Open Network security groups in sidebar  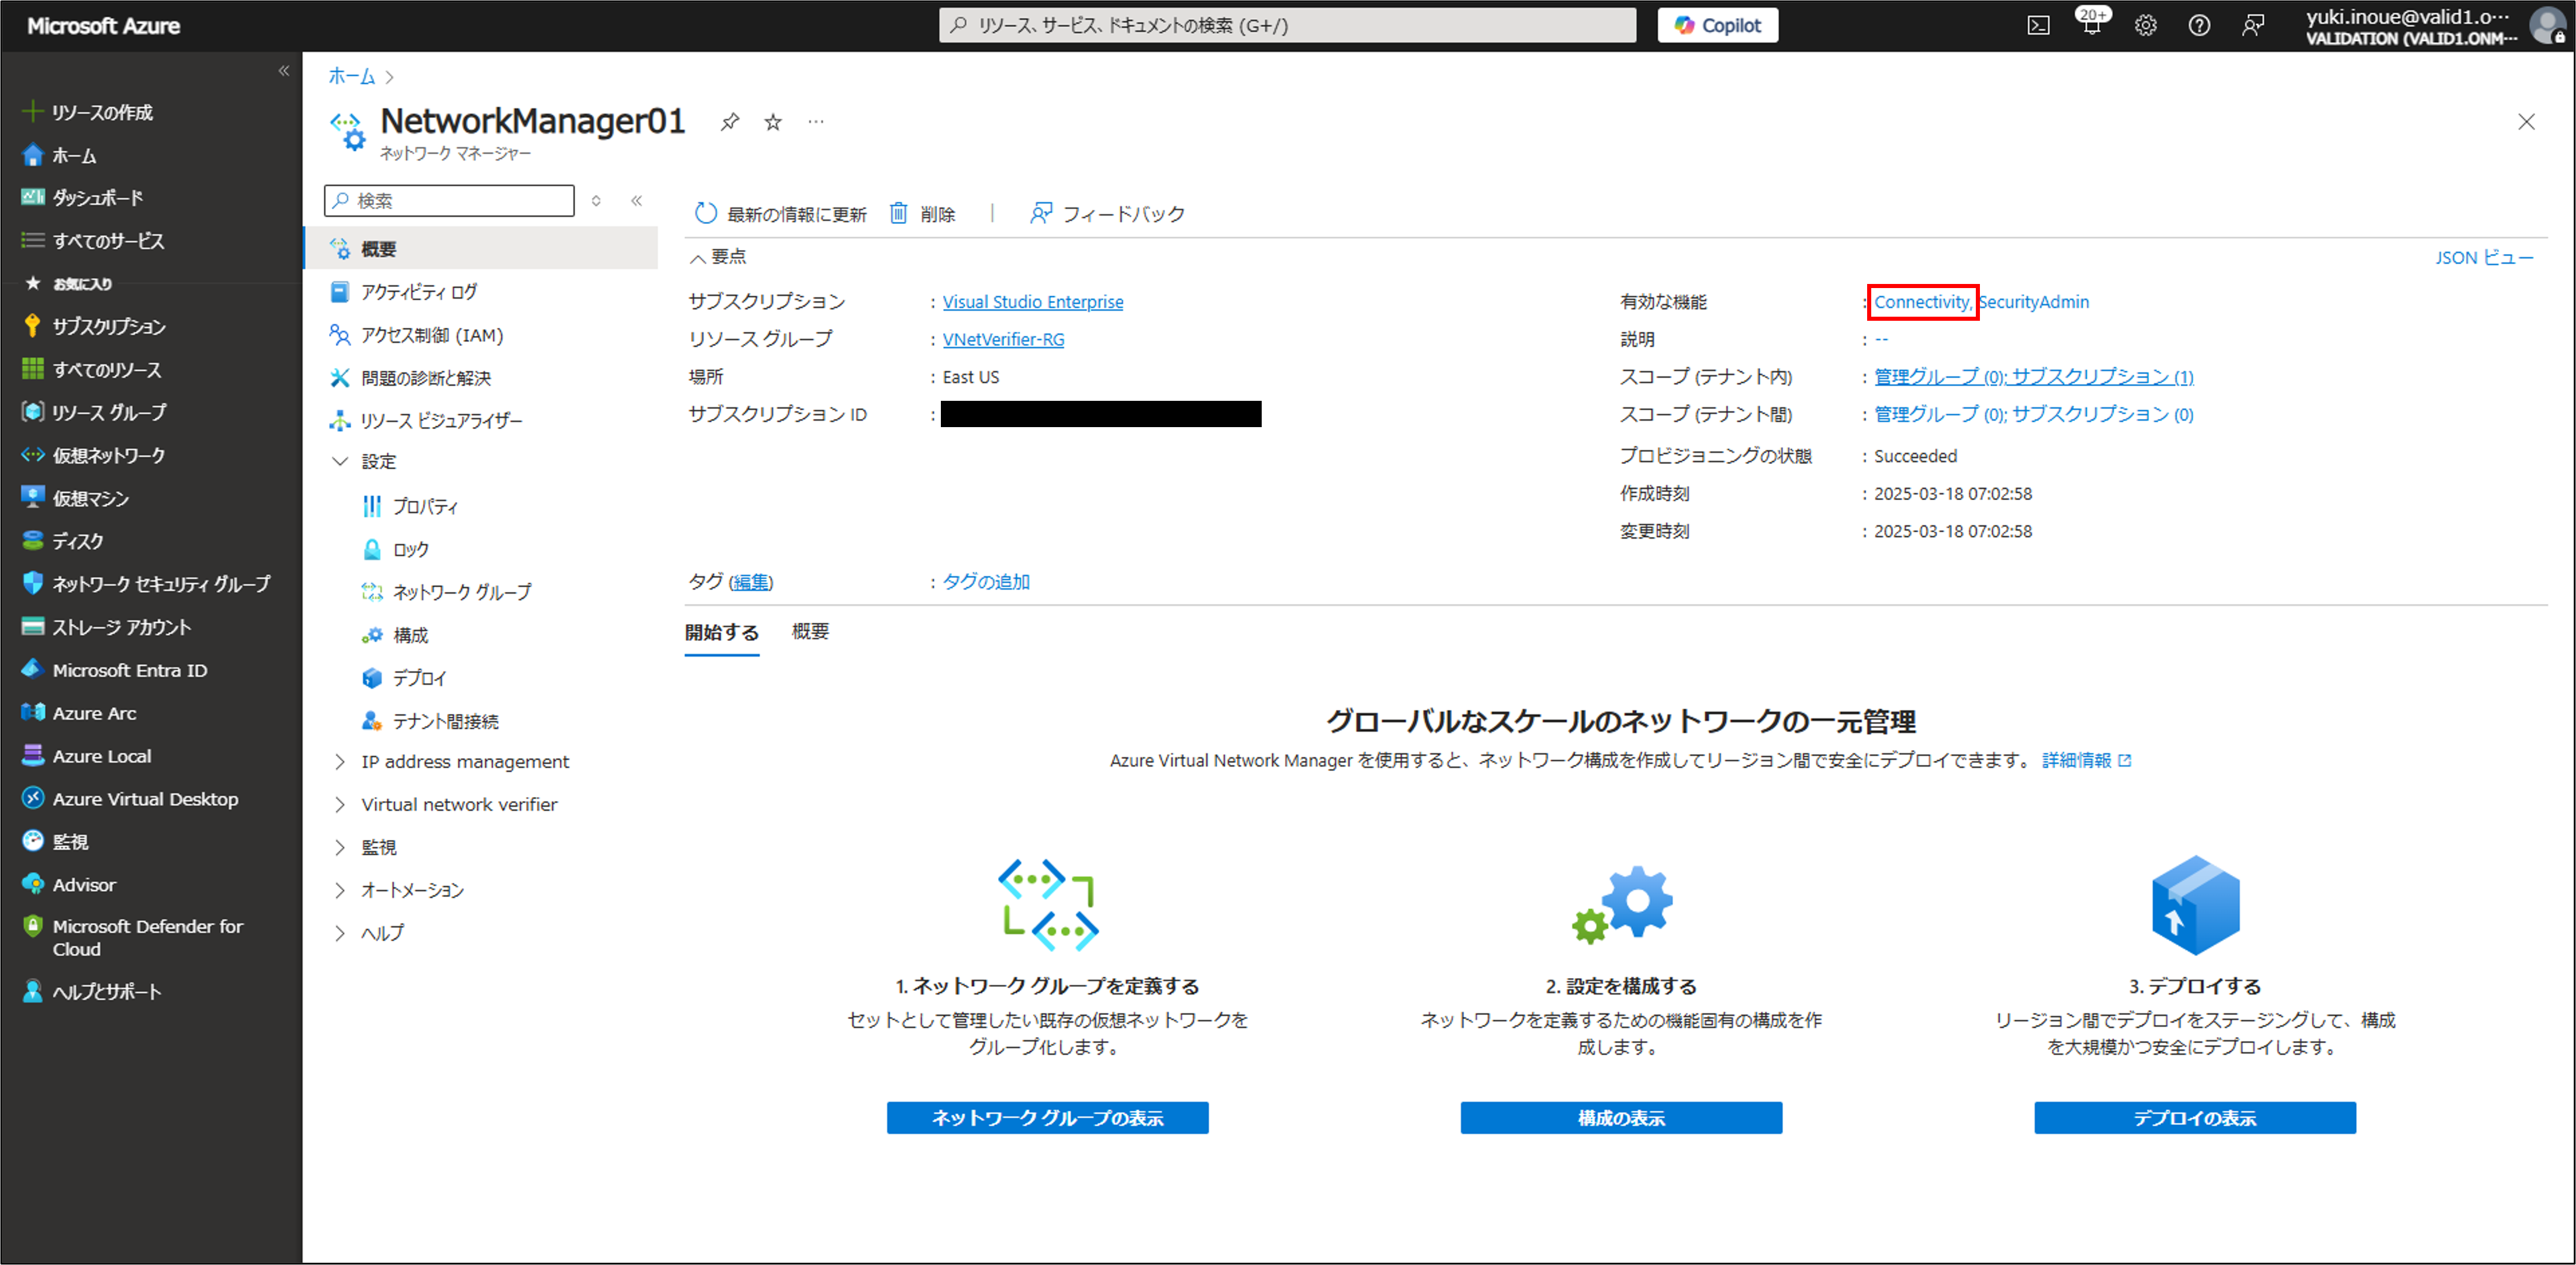pos(146,584)
